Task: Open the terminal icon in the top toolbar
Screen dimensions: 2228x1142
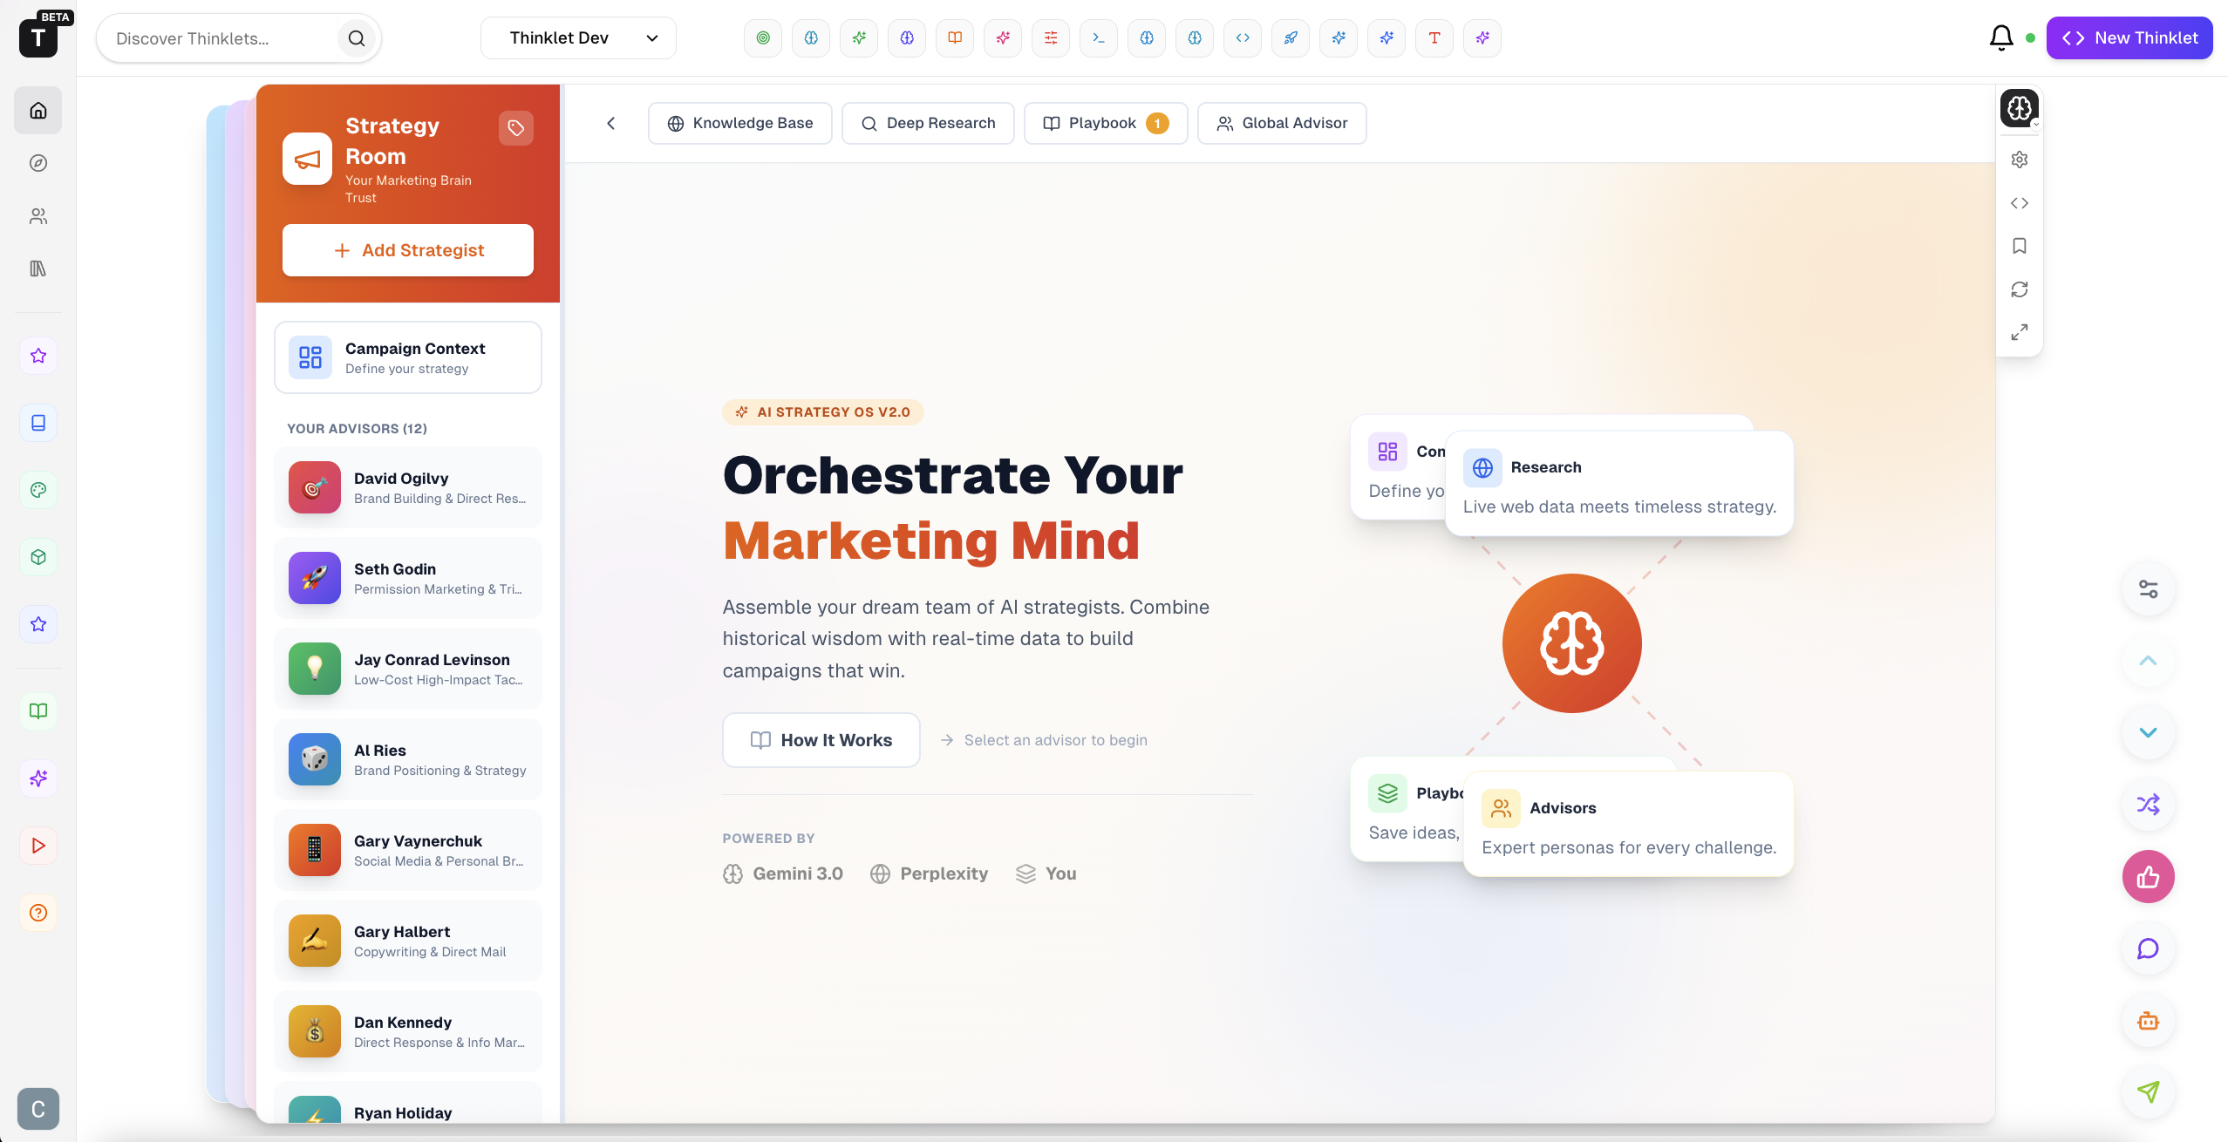Action: click(1098, 37)
